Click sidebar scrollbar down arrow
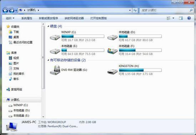The width and height of the screenshot is (196, 135). coord(43,117)
